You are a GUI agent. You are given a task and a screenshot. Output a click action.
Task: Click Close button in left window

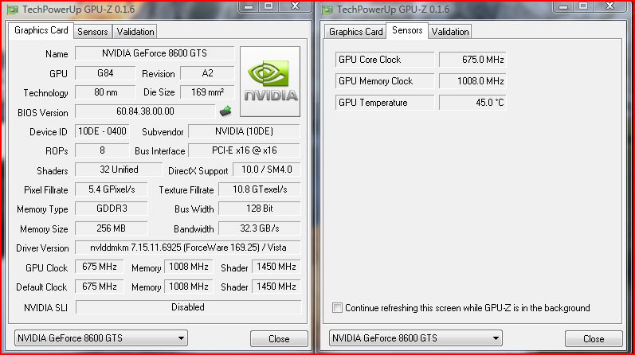click(279, 339)
